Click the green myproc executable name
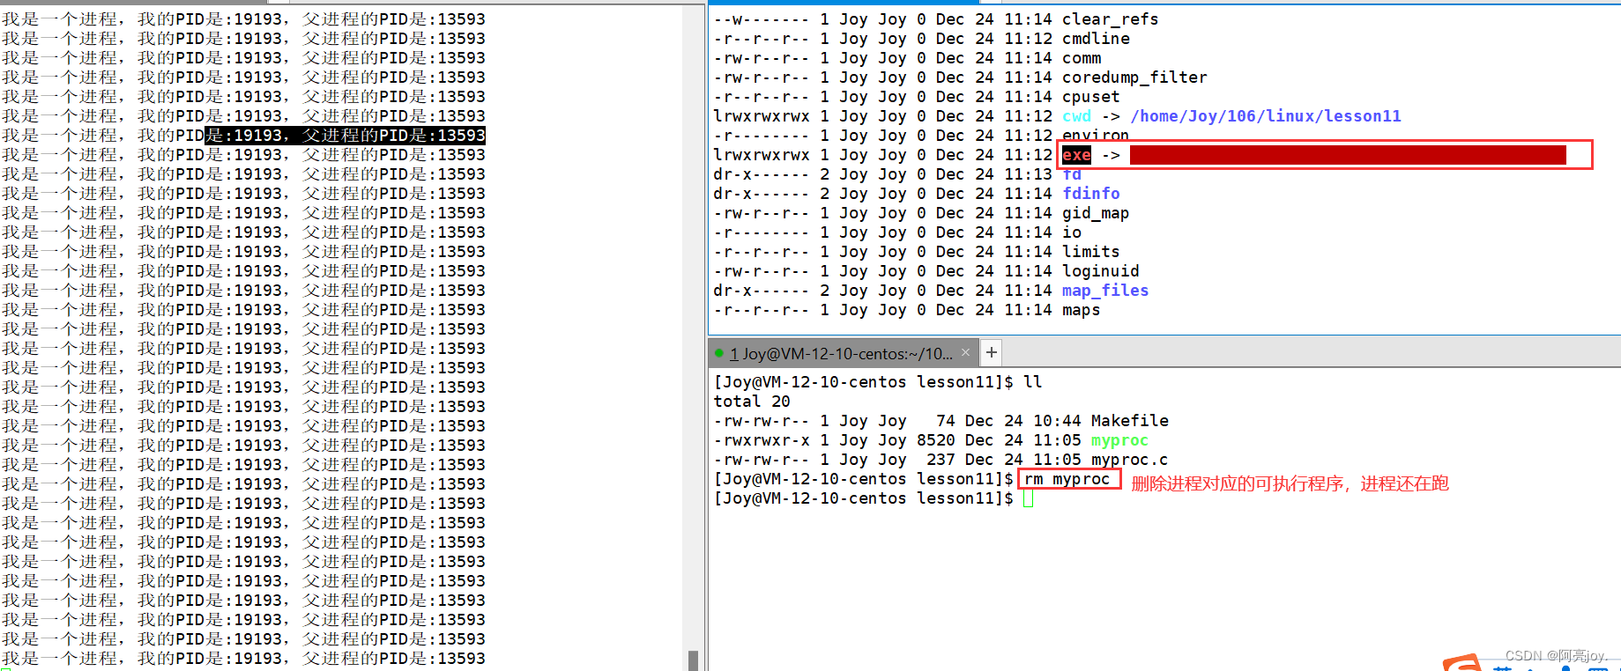 click(x=1119, y=439)
